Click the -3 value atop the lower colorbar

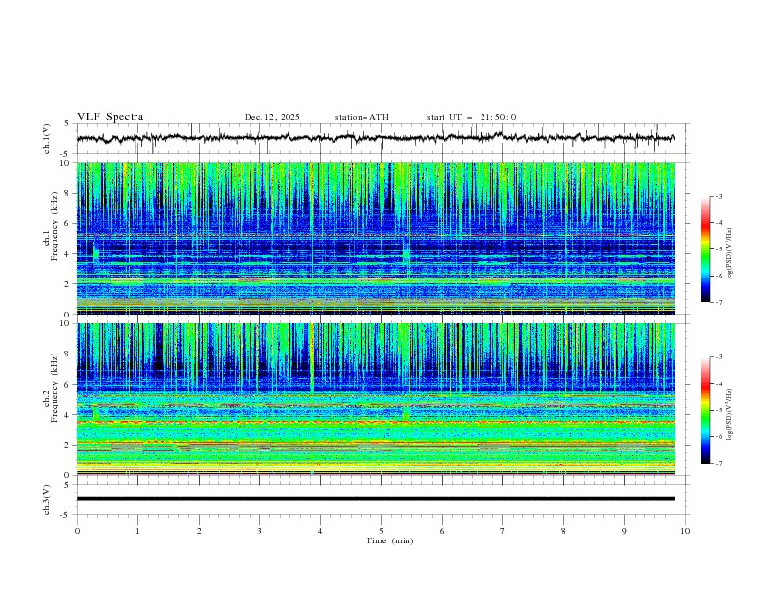[x=719, y=357]
